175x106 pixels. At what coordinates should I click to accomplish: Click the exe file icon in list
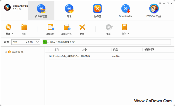(x=51, y=56)
